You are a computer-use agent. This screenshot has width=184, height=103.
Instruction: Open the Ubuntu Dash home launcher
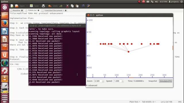coord(5,7)
